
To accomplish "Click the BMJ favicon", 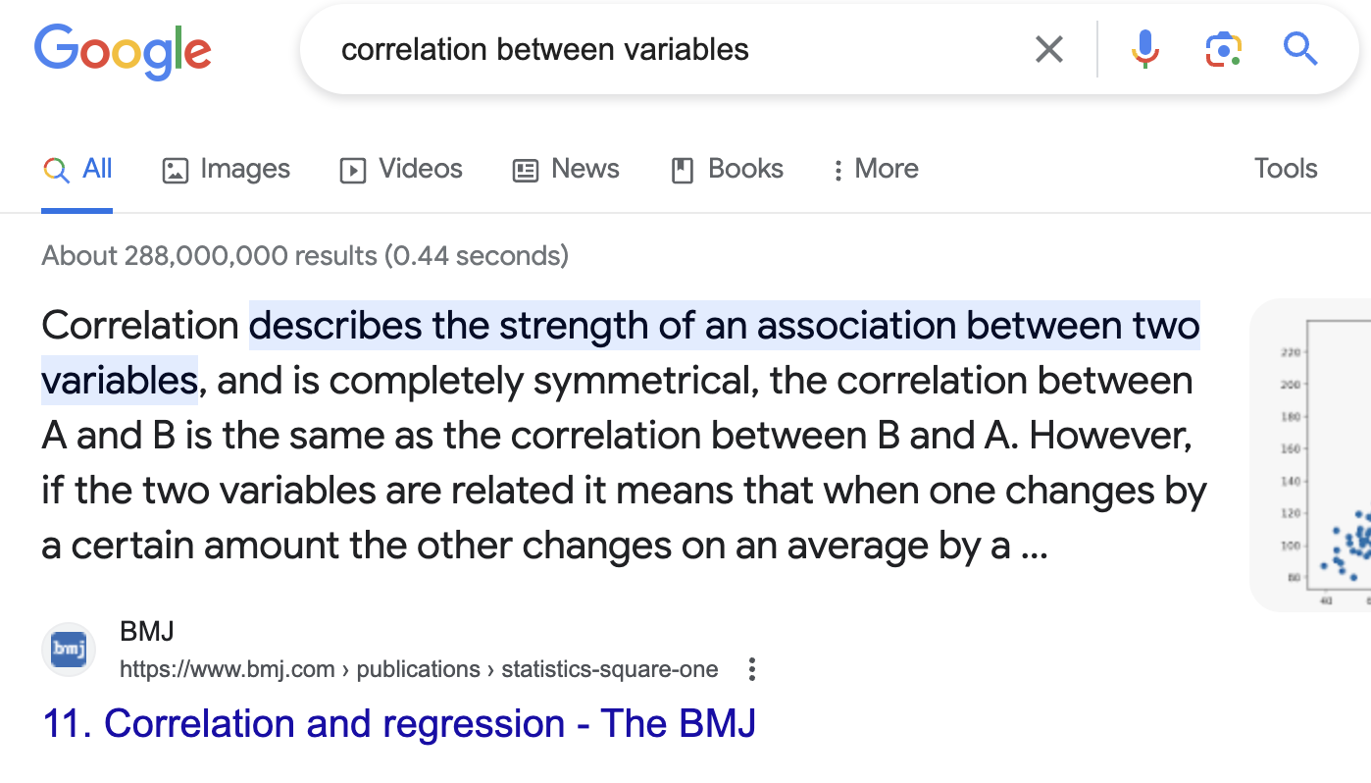I will pyautogui.click(x=69, y=650).
